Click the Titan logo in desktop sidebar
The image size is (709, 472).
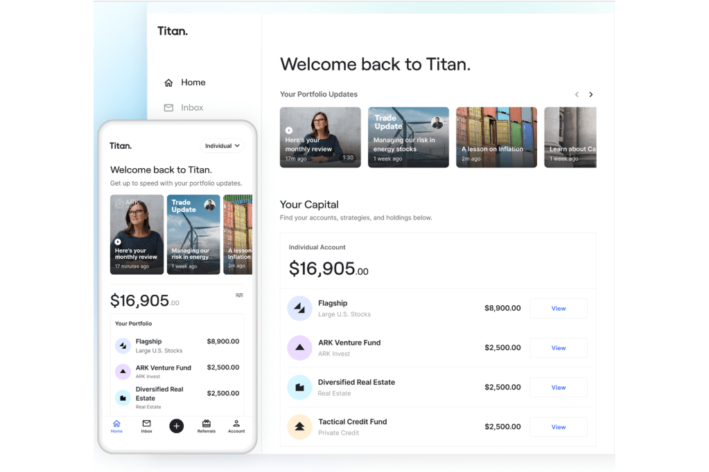tap(173, 31)
